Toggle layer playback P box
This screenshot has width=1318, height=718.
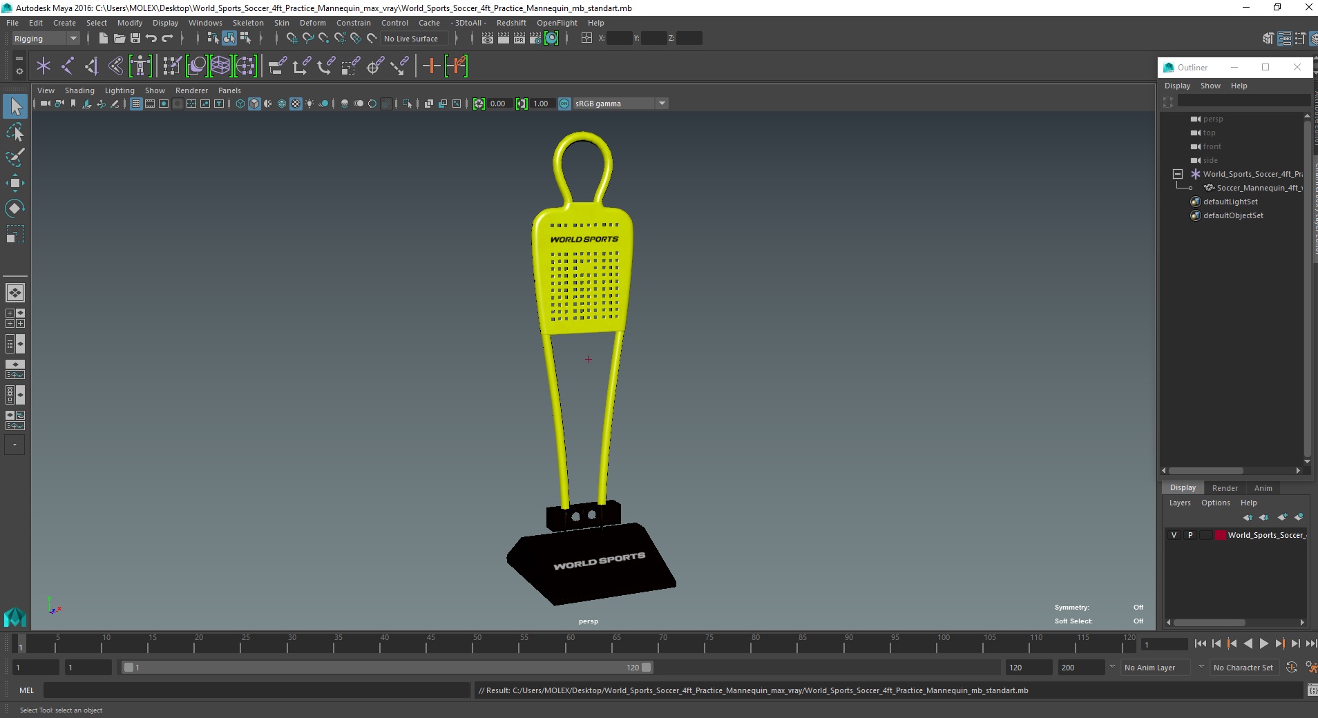tap(1190, 535)
